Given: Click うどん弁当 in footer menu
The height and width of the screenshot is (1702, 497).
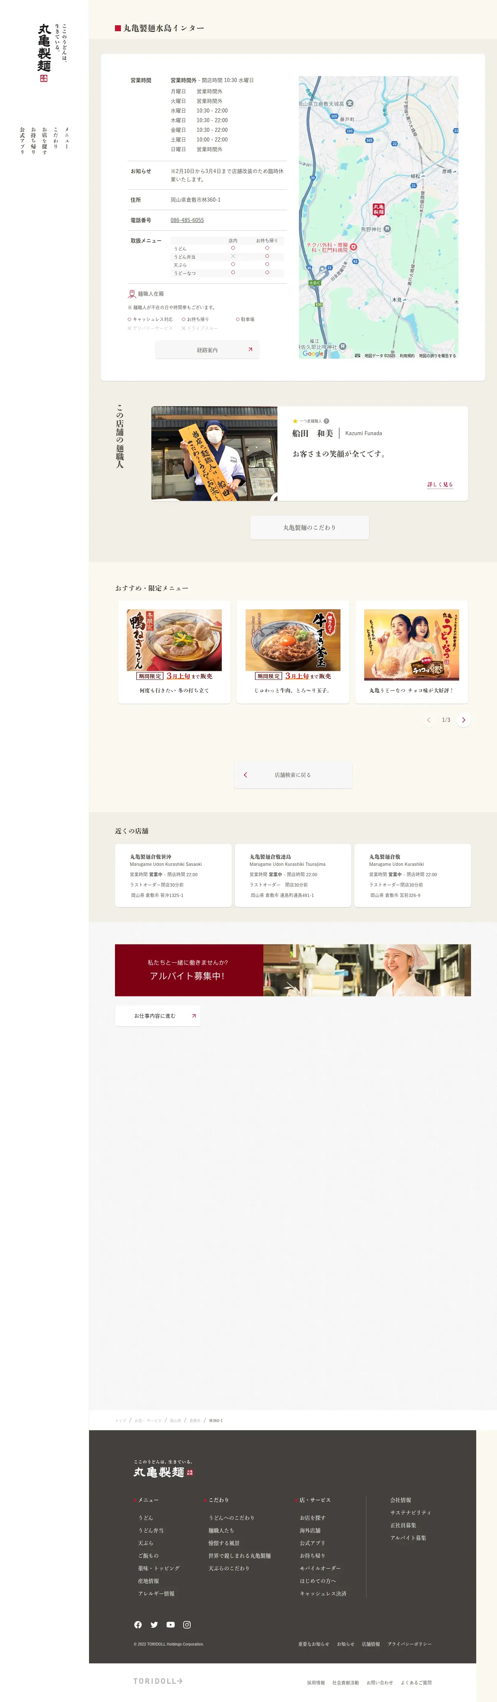Looking at the screenshot, I should (x=151, y=1530).
